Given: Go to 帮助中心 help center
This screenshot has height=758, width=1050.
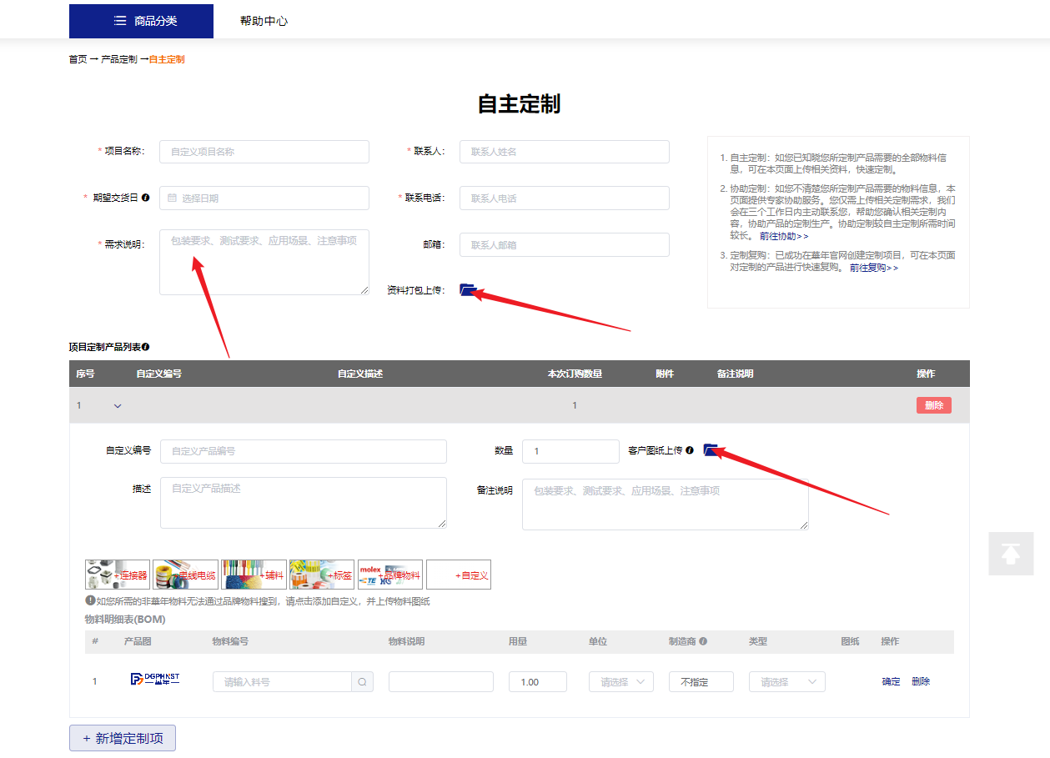Looking at the screenshot, I should click(x=264, y=21).
